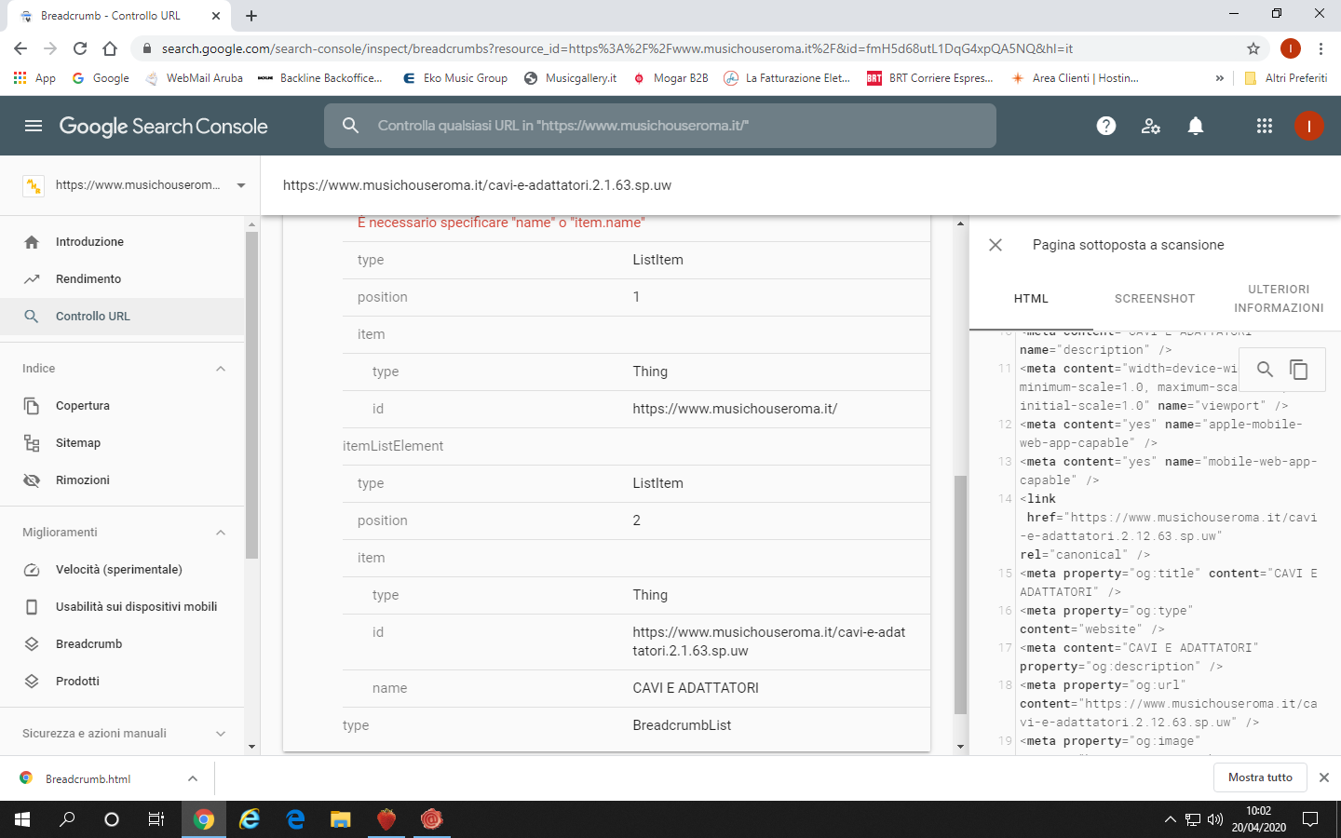Open a new browser tab
This screenshot has height=838, width=1341.
pos(251,16)
